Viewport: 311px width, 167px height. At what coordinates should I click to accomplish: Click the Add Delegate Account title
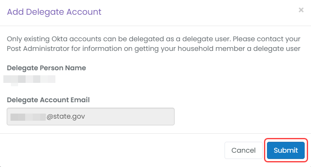(x=54, y=12)
